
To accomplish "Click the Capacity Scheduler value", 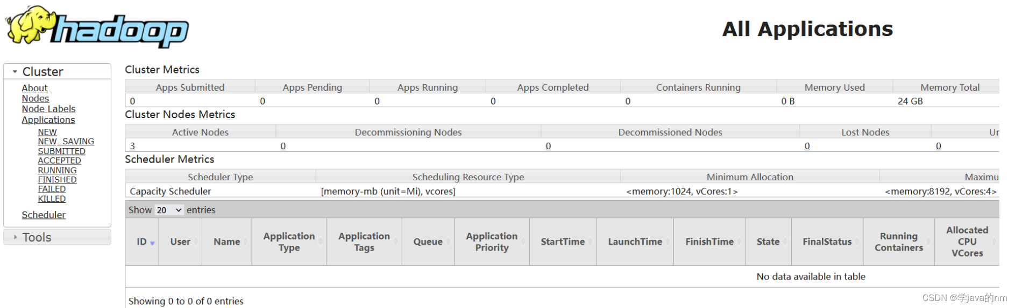I will pos(170,191).
